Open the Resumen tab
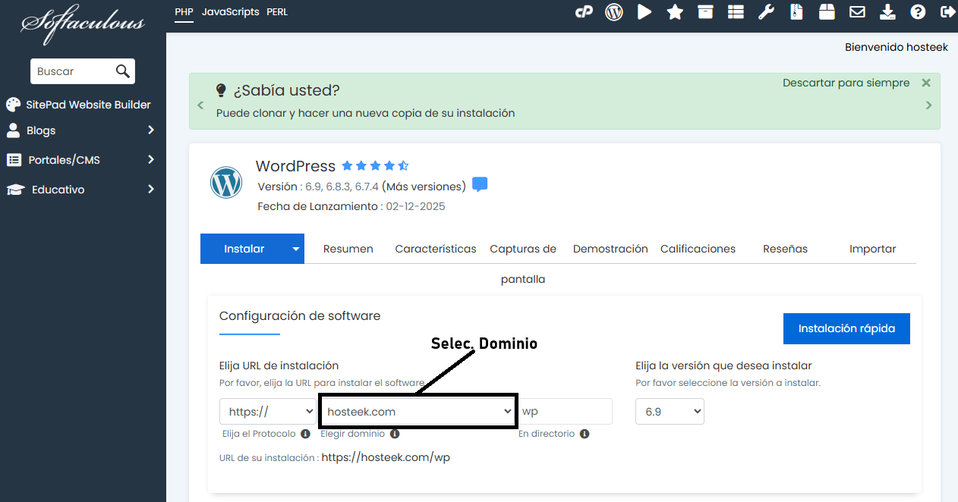The image size is (958, 502). click(x=348, y=249)
